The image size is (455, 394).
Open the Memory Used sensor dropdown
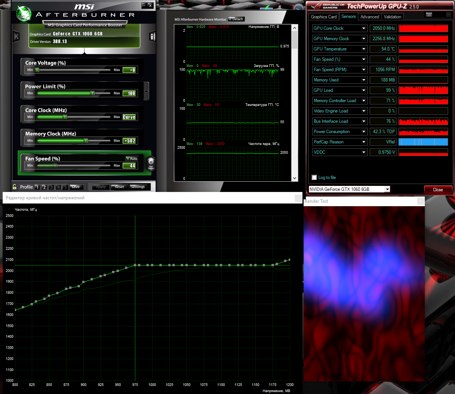364,80
